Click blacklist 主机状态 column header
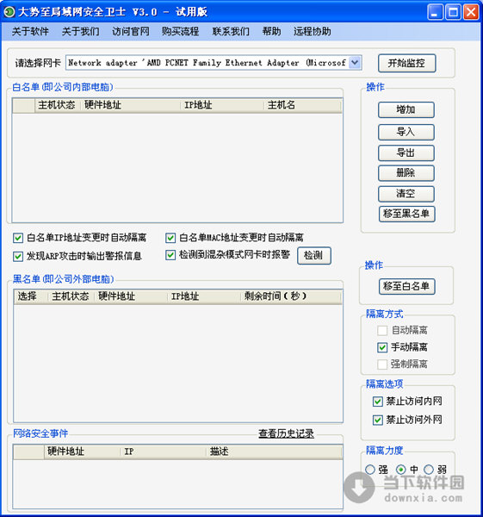The width and height of the screenshot is (483, 517). click(71, 296)
